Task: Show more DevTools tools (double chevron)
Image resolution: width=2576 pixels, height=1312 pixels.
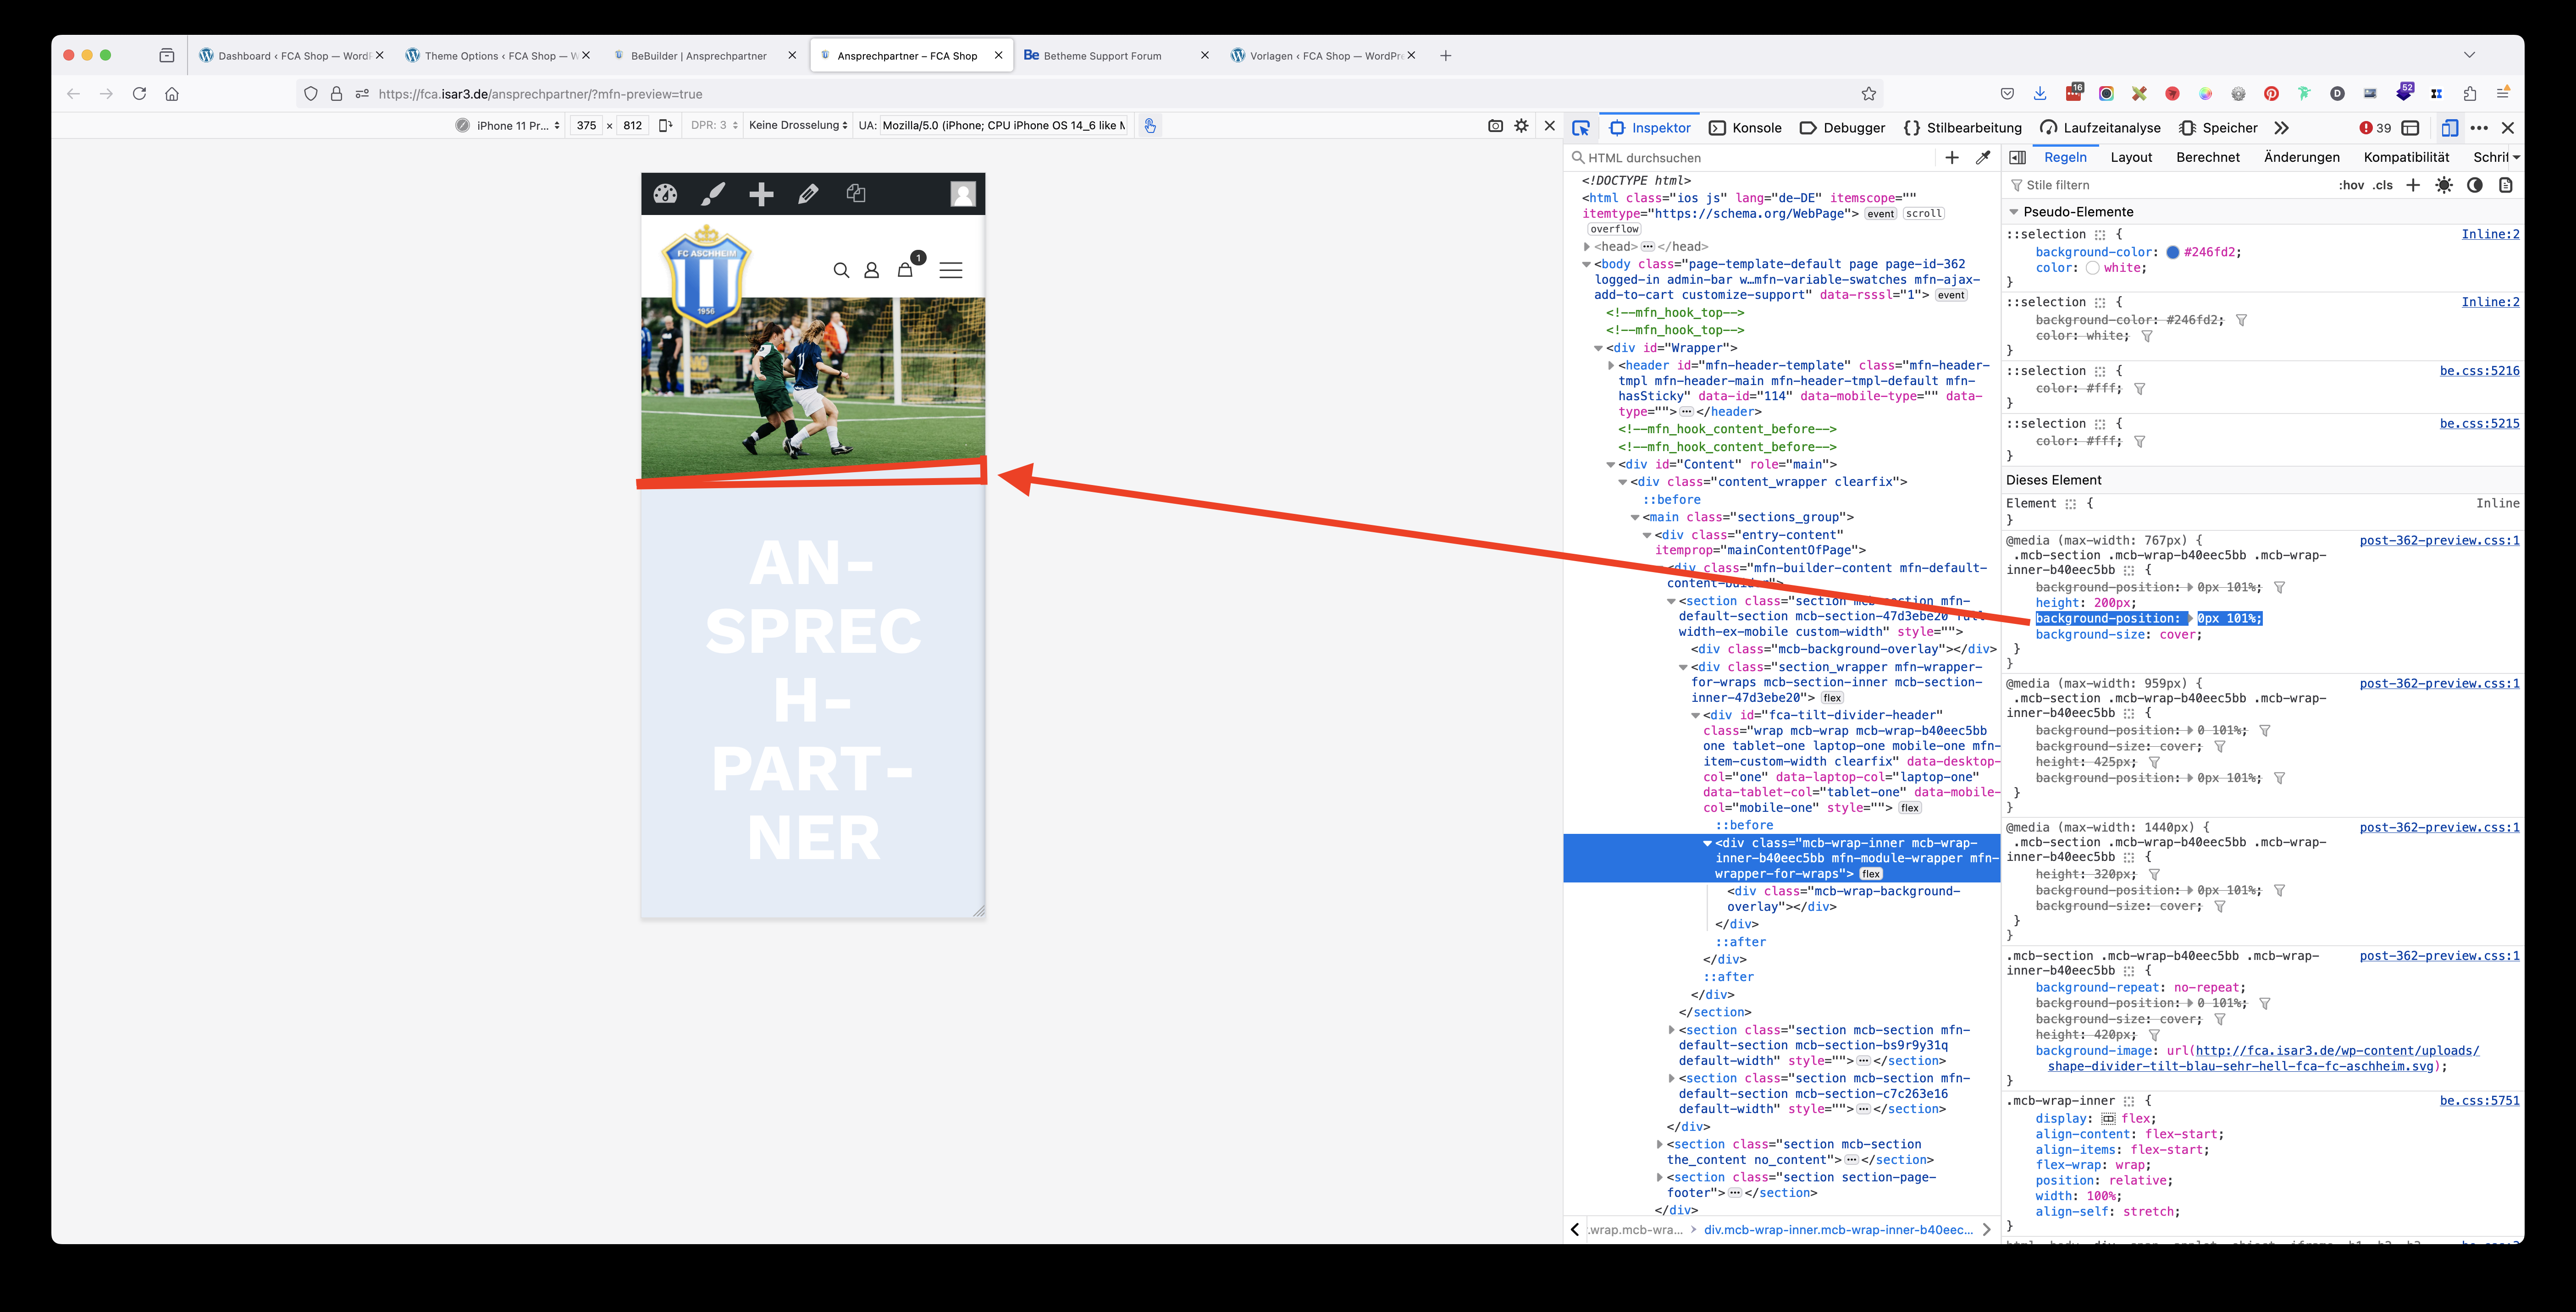Action: tap(2281, 128)
